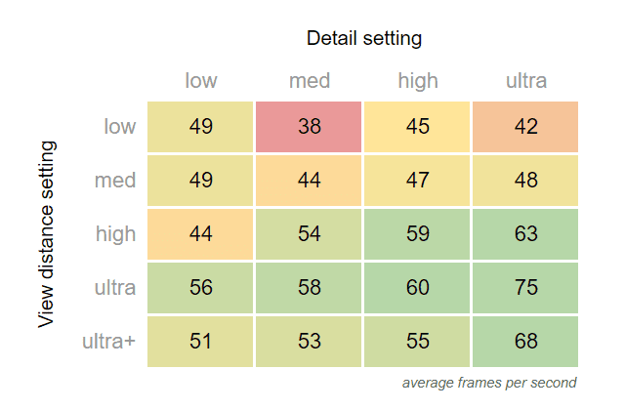
Task: Click the "average frames per second" caption
Action: pyautogui.click(x=489, y=383)
